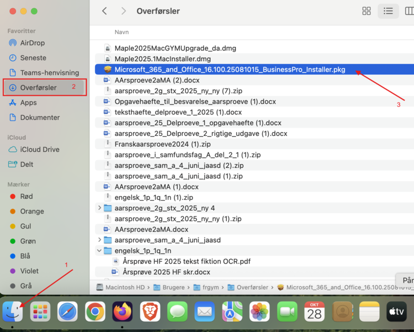Open Launchpad from the Dock
Image resolution: width=414 pixels, height=332 pixels.
click(x=40, y=312)
